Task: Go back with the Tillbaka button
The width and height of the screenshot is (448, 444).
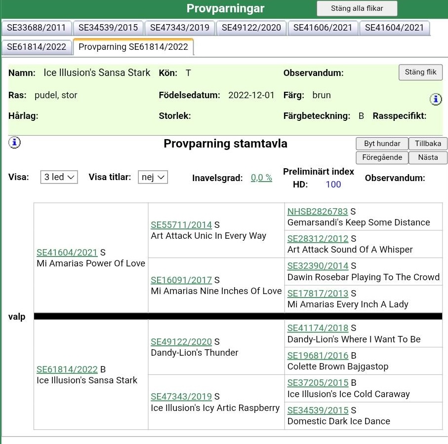Action: 428,144
